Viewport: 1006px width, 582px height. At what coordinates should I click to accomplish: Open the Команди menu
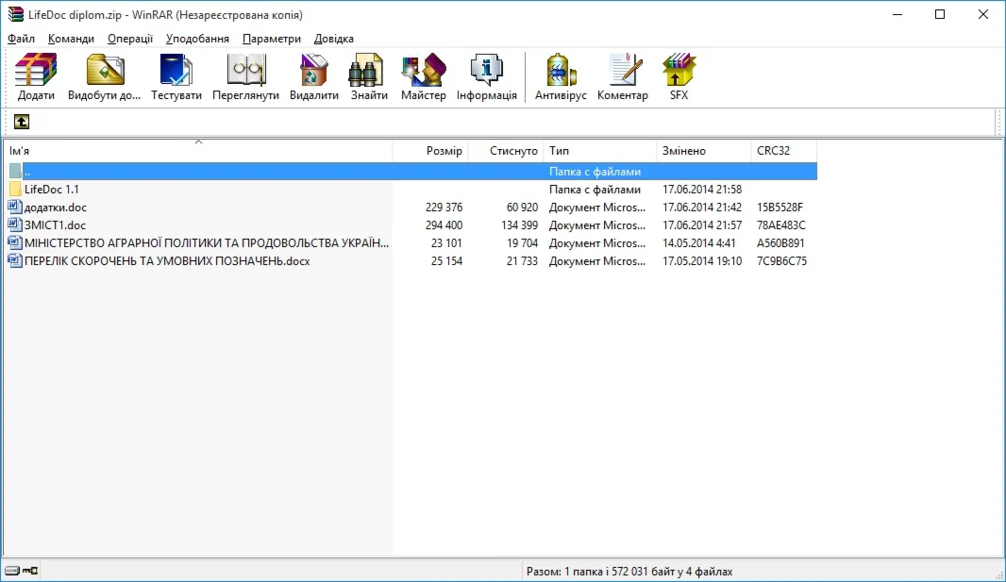[71, 39]
